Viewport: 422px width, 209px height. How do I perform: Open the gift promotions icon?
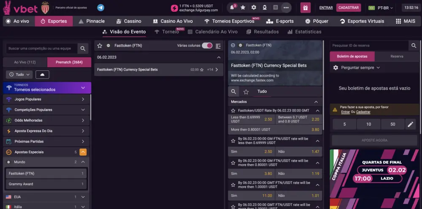(306, 8)
